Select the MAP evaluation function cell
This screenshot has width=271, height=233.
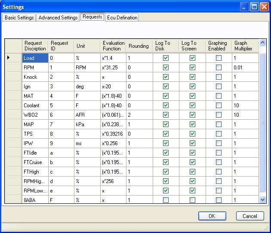click(113, 124)
